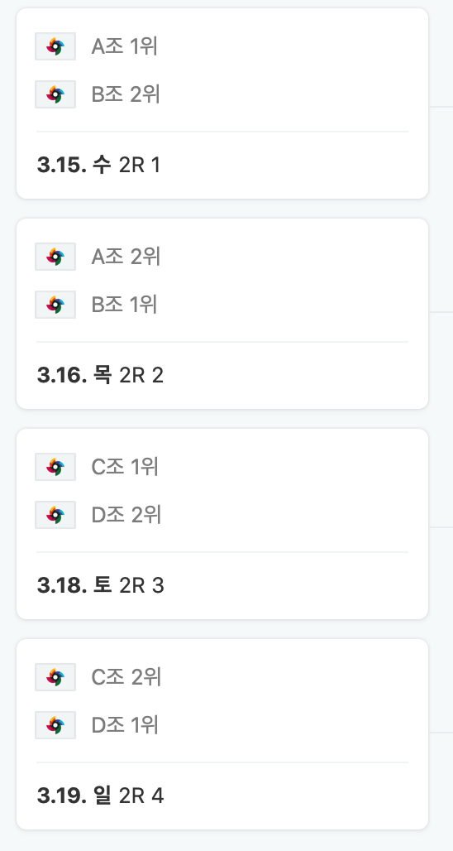
Task: Click the WBC logo beside D조 2위
Action: tap(55, 515)
